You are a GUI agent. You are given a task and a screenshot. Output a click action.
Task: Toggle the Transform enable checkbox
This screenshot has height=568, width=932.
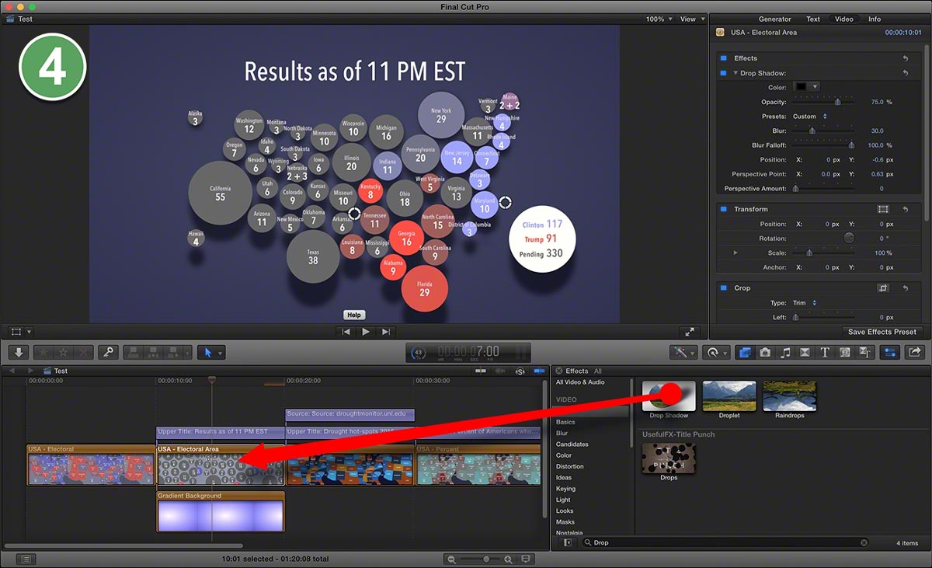tap(724, 209)
